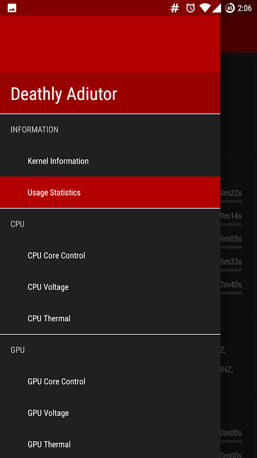Open GPU Thermal page
The image size is (257, 458).
coord(110,444)
